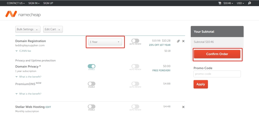Screen dimensions: 259x114
Task: Click the struck-through $13.98 original price
Action: click(156, 41)
